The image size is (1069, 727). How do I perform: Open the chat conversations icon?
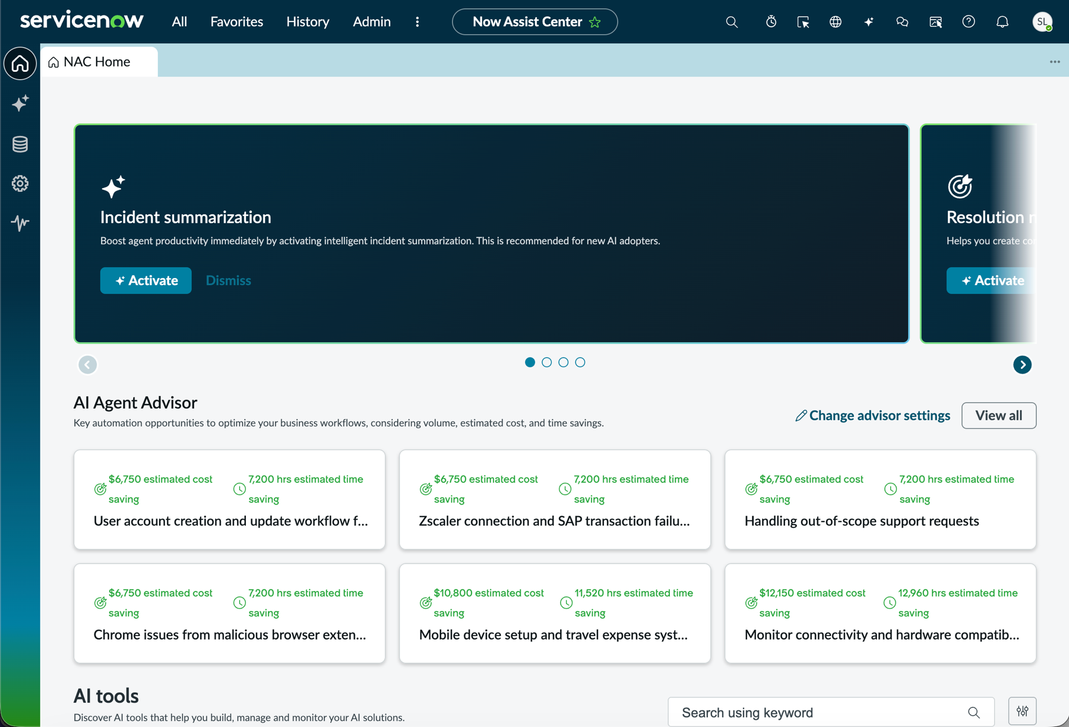click(x=902, y=22)
